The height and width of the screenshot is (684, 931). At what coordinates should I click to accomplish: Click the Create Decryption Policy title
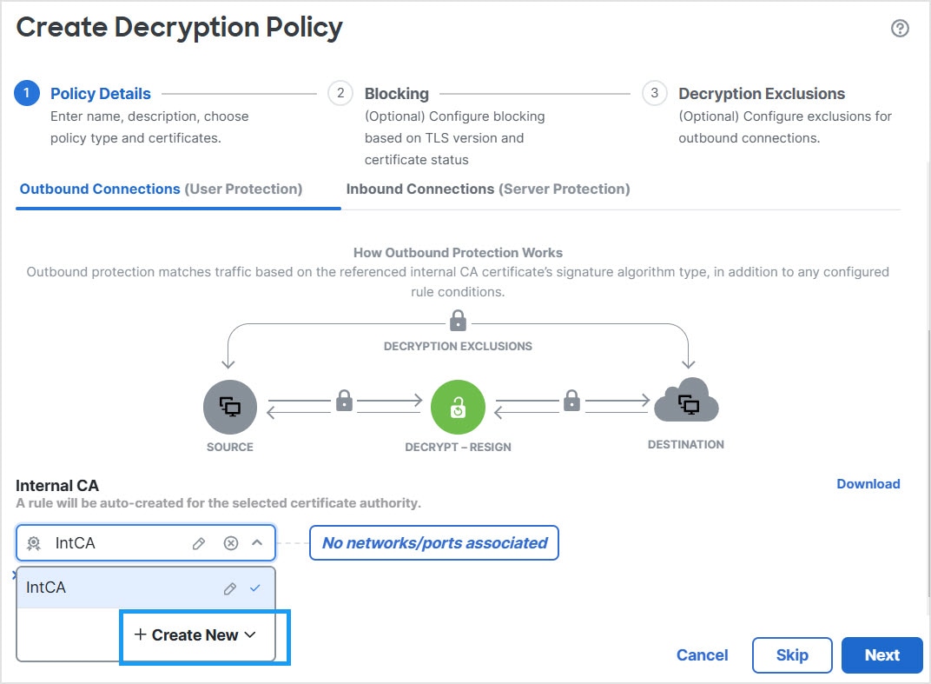(x=179, y=27)
